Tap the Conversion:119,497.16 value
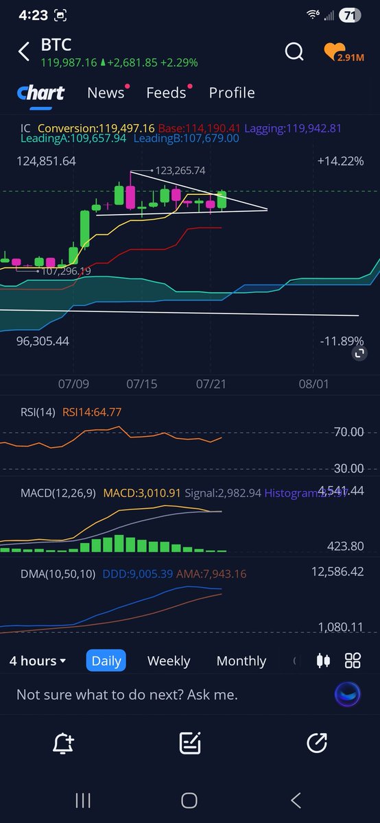The height and width of the screenshot is (823, 380). 97,128
